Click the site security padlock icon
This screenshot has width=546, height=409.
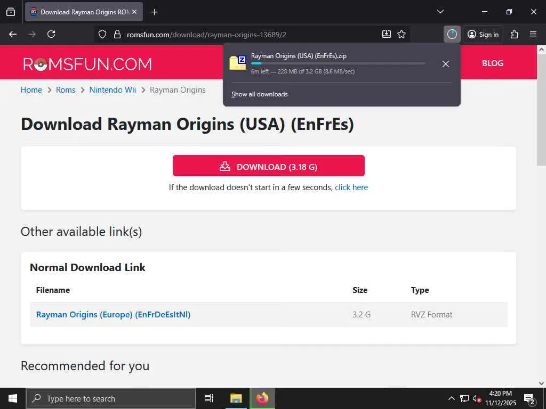[117, 34]
